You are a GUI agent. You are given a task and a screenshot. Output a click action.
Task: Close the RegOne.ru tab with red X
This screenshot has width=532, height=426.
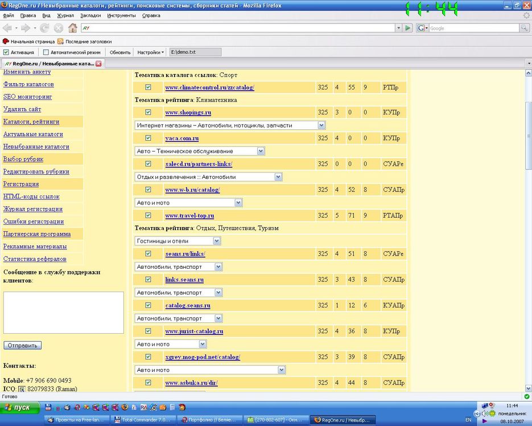click(x=99, y=64)
